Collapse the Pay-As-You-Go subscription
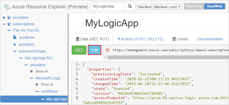 point(9,30)
